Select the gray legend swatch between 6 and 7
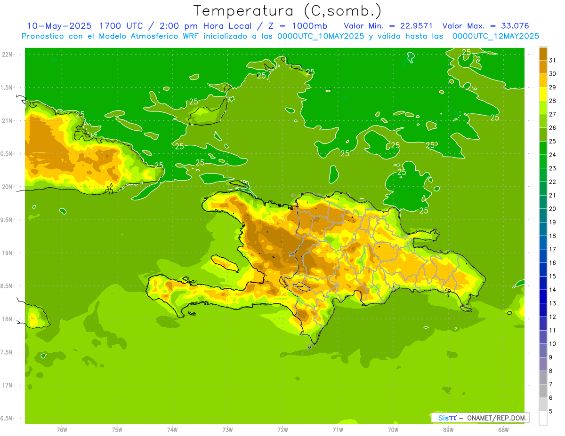565x436 pixels. [543, 391]
